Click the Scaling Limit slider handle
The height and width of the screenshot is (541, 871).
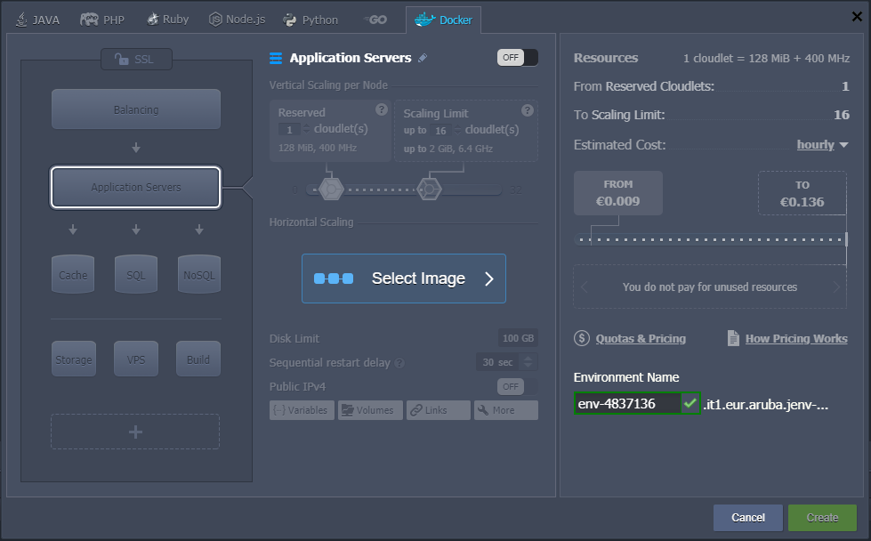430,189
